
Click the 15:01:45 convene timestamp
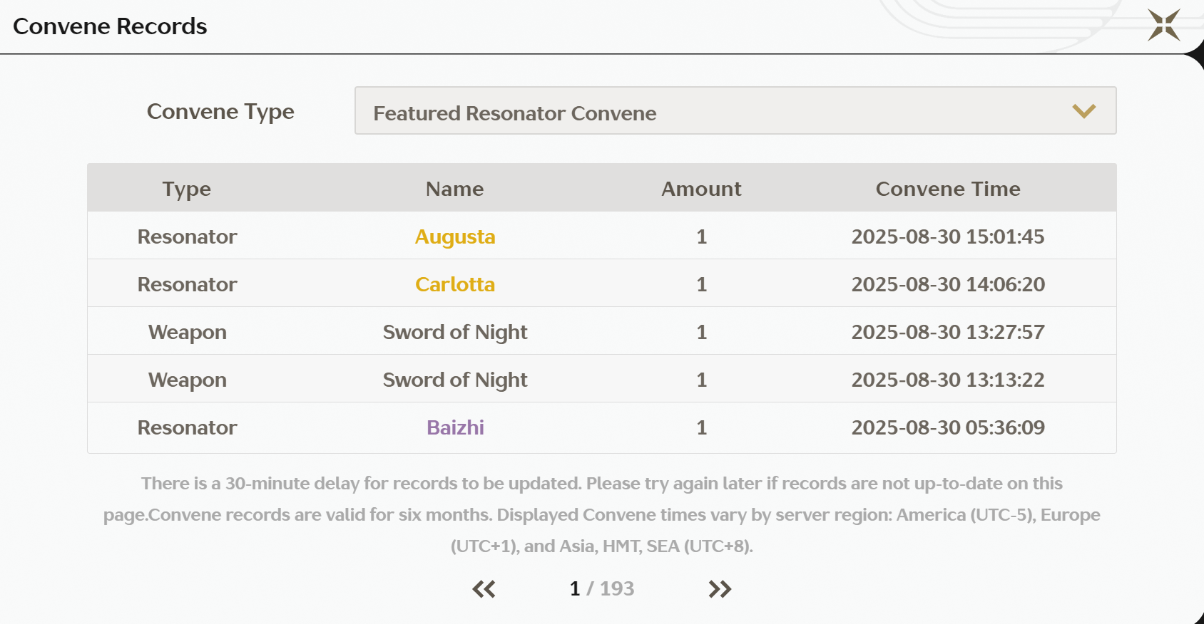pyautogui.click(x=948, y=236)
